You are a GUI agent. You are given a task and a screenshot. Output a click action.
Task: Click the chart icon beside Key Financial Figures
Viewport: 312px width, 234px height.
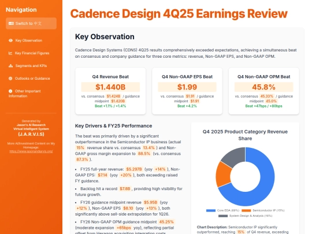point(10,53)
